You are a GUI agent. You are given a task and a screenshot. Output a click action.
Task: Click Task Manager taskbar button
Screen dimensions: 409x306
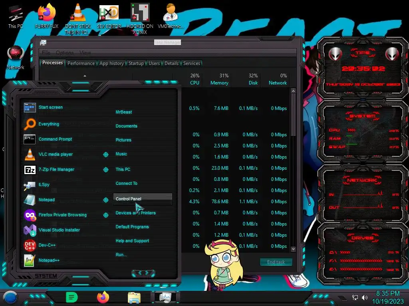pos(165,297)
